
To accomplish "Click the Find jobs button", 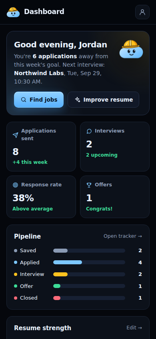I will tap(39, 100).
